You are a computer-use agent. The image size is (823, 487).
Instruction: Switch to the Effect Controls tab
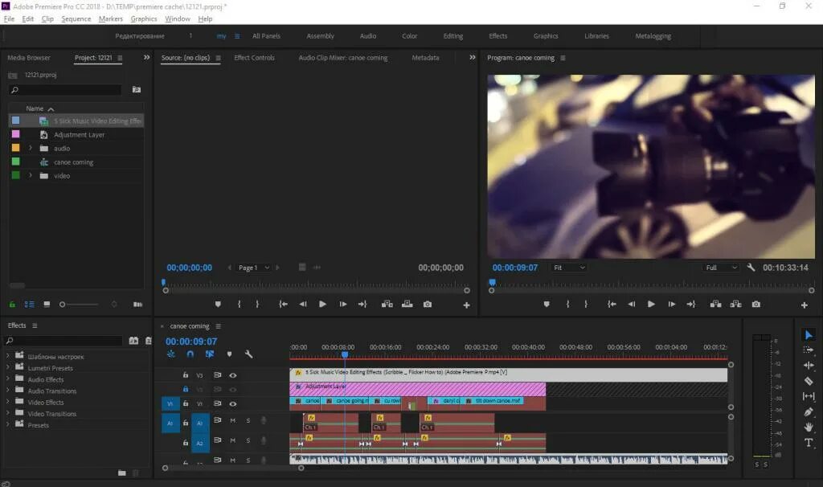point(254,57)
